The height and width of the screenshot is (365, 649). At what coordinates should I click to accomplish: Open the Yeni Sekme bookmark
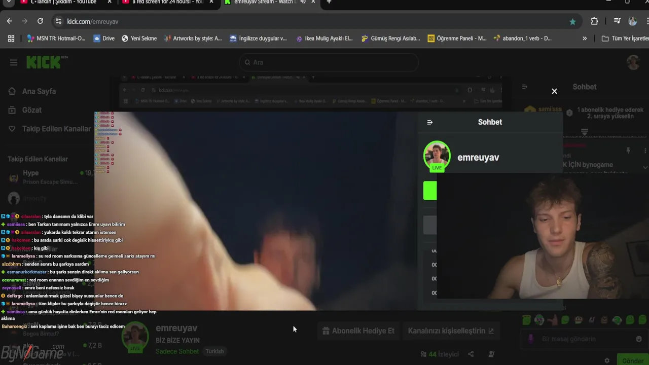click(x=139, y=38)
